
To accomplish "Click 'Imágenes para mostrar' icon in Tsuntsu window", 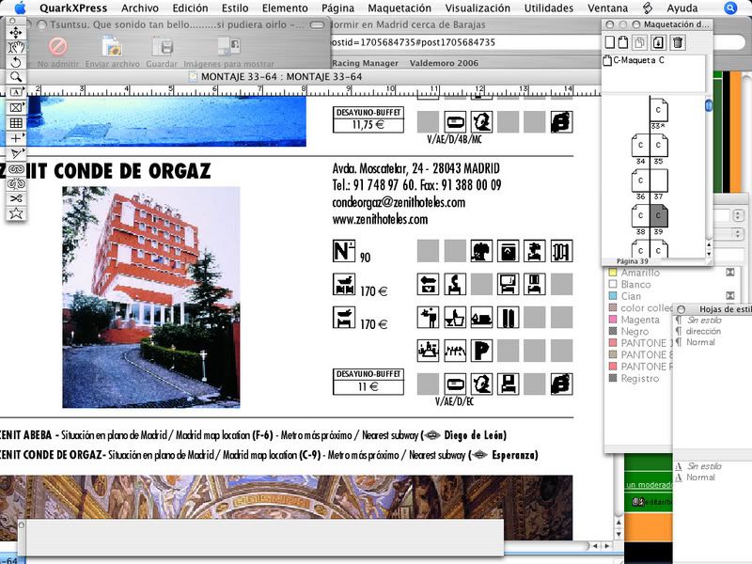I will tap(228, 46).
